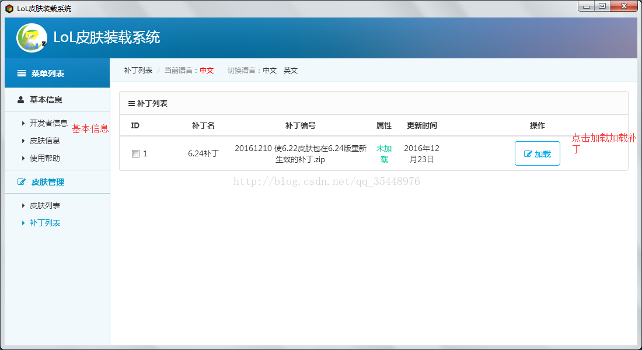Click the 皮肤管理 edit icon

click(x=21, y=182)
